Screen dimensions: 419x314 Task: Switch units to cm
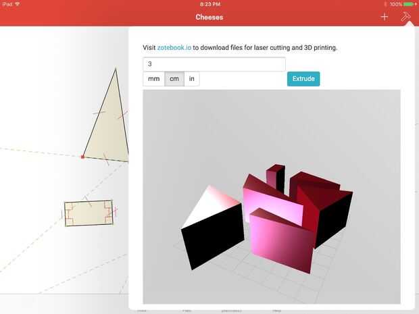click(174, 79)
